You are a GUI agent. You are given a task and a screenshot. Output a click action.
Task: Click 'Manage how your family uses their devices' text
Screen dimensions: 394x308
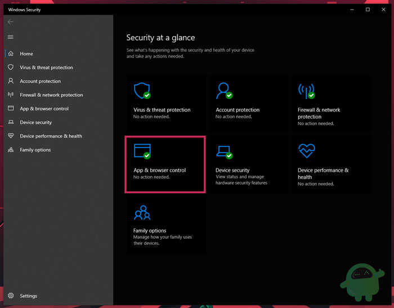point(162,240)
